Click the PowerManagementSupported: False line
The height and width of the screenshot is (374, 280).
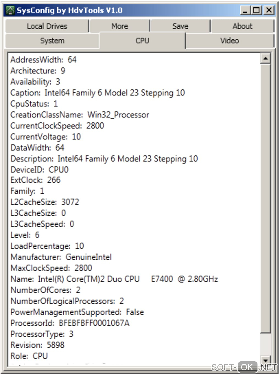click(x=77, y=312)
